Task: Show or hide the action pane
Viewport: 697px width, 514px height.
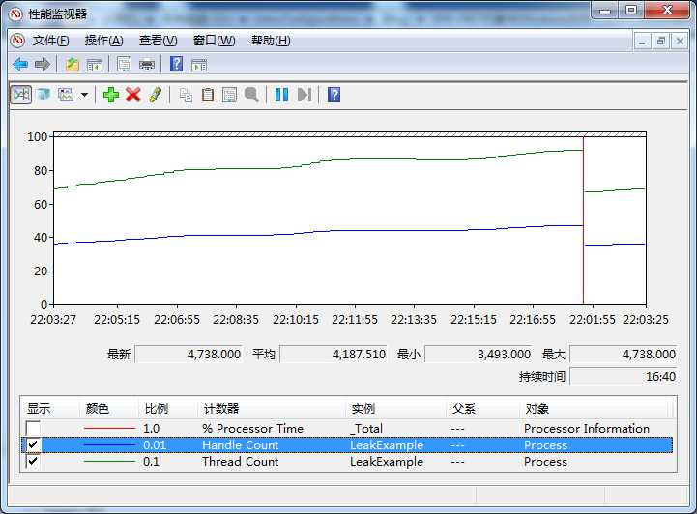Action: 199,65
